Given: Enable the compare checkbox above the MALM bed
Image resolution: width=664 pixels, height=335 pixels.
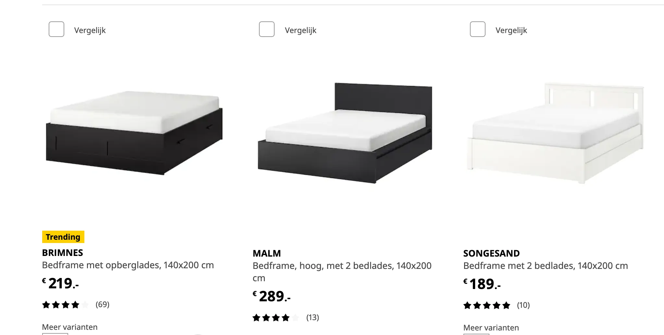Looking at the screenshot, I should point(267,29).
